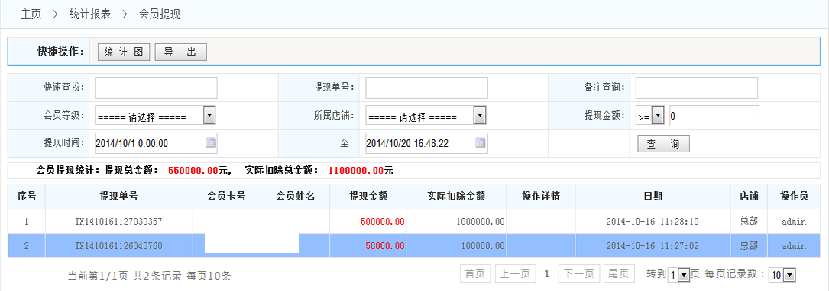
Task: Open calendar picker for end date
Action: [x=481, y=142]
